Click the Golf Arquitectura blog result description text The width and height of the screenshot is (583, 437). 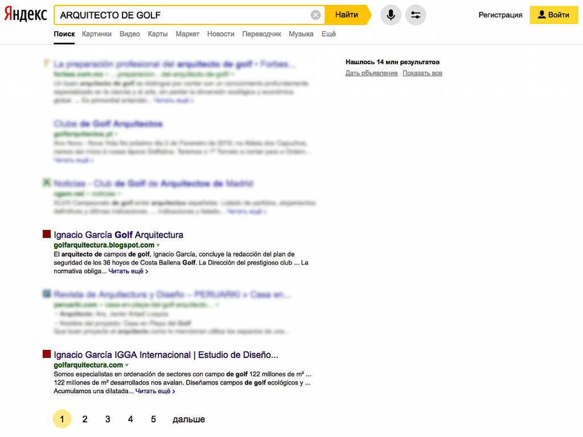180,263
